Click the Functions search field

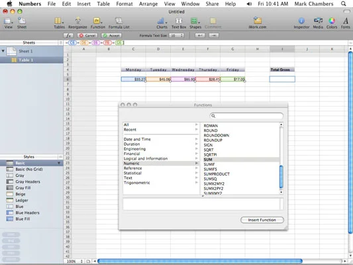point(246,116)
